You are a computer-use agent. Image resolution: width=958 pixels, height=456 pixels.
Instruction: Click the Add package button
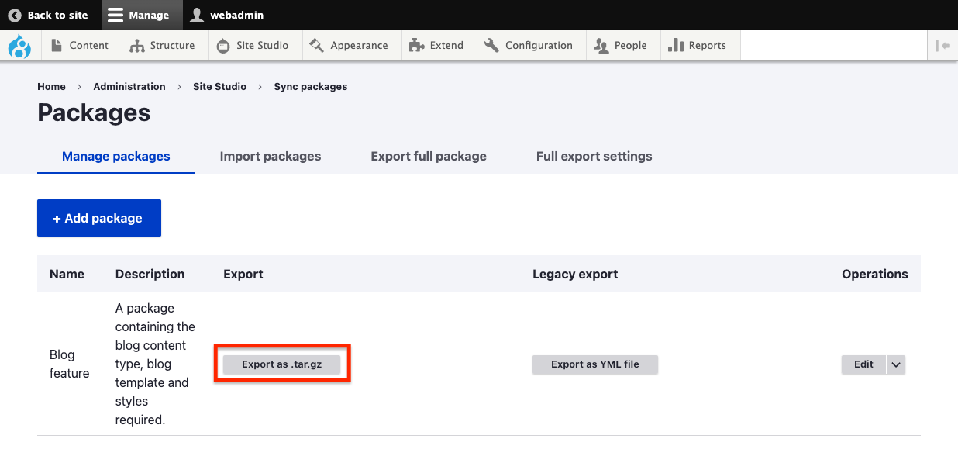98,218
